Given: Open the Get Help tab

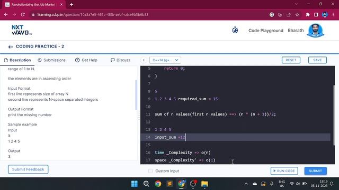Looking at the screenshot, I should (x=86, y=60).
